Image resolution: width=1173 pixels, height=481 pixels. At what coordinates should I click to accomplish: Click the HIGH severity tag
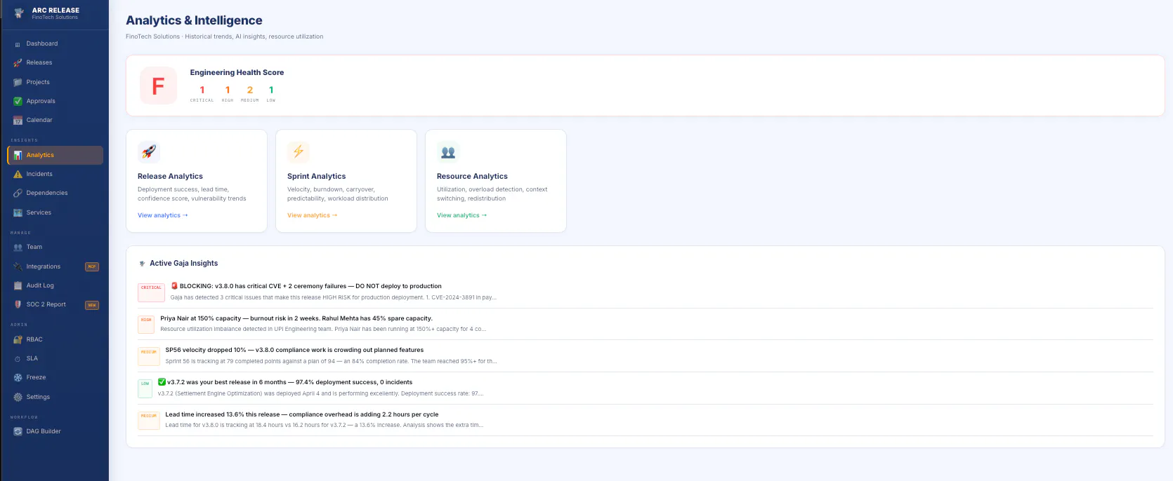pos(146,324)
